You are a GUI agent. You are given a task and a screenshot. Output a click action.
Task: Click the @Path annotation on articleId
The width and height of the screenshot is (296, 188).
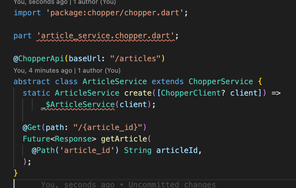point(43,150)
